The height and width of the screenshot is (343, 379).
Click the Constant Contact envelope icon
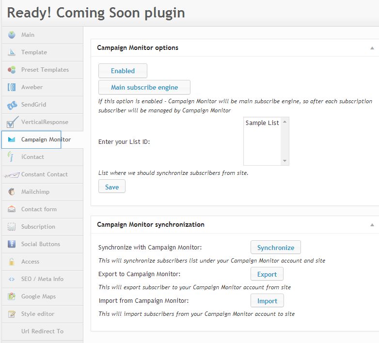coord(12,175)
